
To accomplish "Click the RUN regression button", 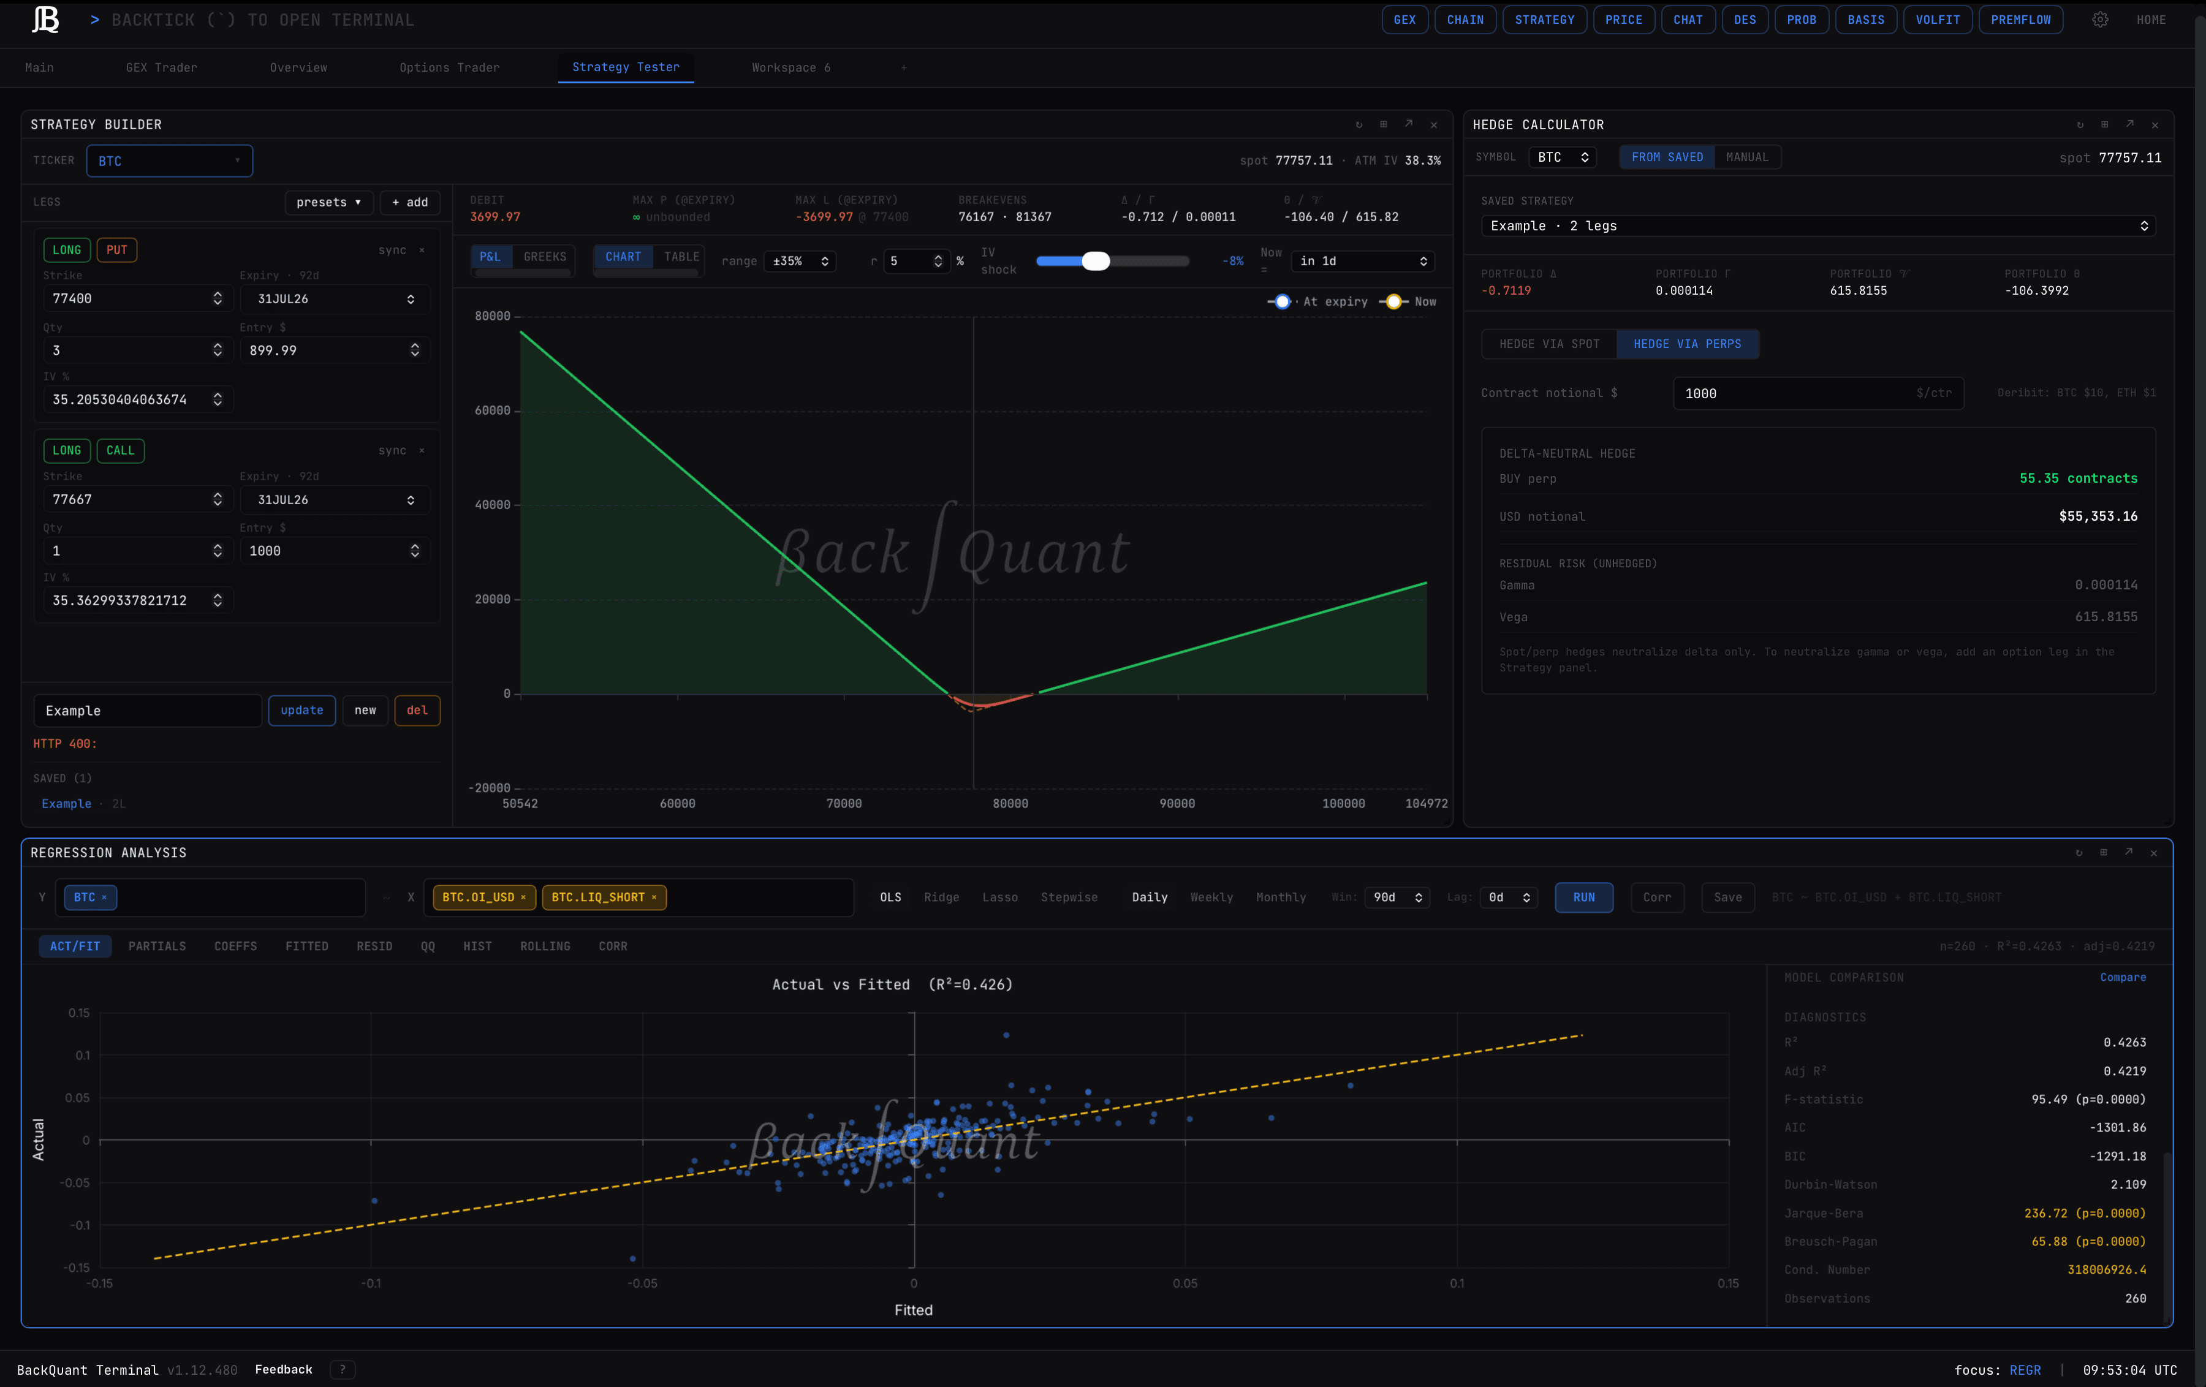I will coord(1584,897).
